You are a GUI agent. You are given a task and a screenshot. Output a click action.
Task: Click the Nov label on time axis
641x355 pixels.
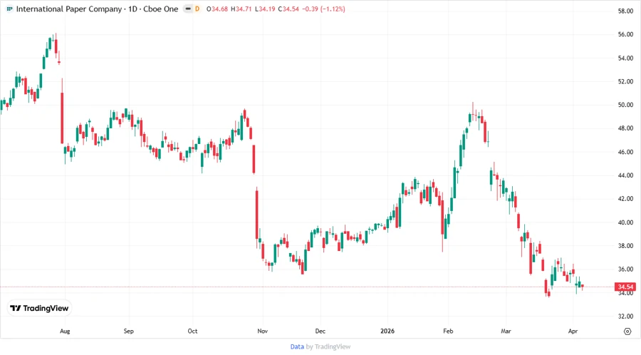pos(262,331)
